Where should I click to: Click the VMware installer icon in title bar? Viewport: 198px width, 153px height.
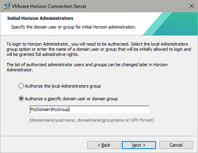7,6
